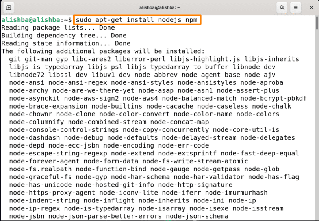Click the package name 'libjs-typedarray-to-buffer'
Image resolution: width=319 pixels, height=221 pixels.
[178, 67]
